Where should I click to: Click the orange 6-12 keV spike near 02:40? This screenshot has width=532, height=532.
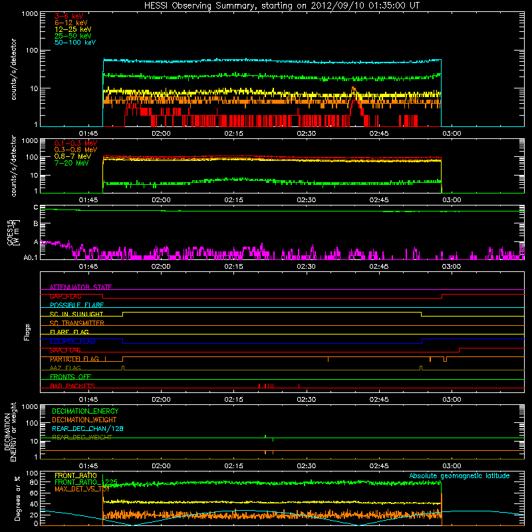pyautogui.click(x=354, y=90)
